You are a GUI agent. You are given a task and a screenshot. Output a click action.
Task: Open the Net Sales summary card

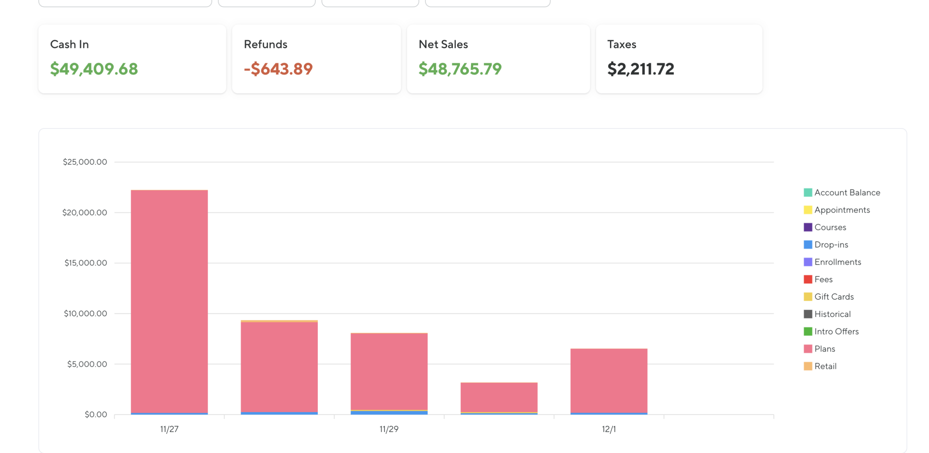498,59
